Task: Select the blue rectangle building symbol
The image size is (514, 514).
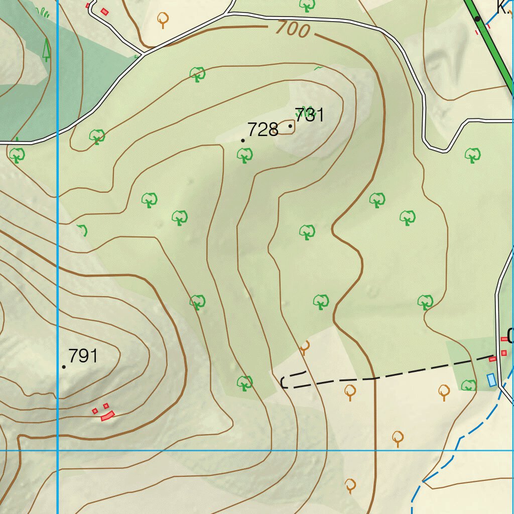Action: point(491,380)
